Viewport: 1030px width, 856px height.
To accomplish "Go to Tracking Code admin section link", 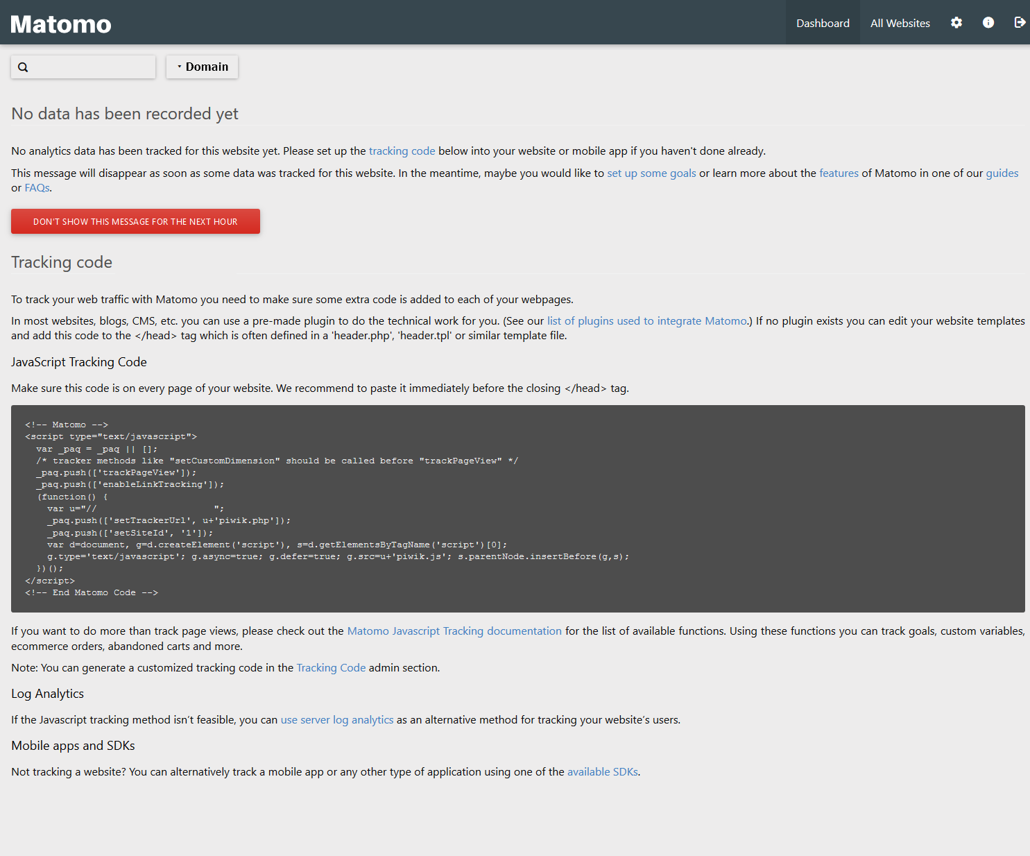I will pos(331,668).
